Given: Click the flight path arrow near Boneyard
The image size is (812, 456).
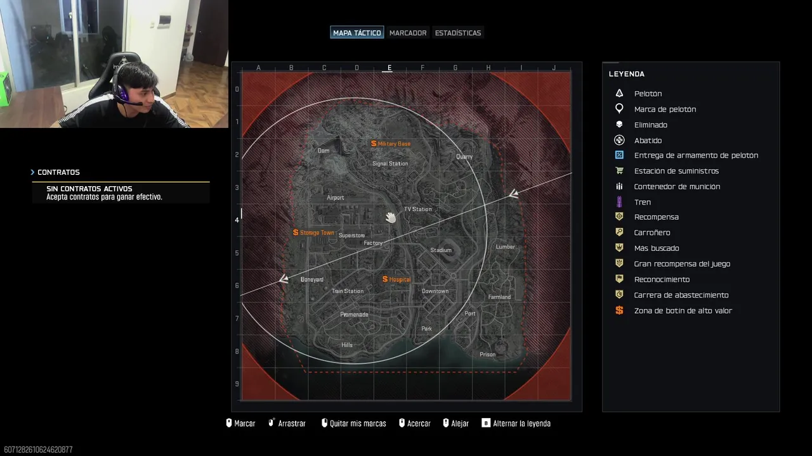Looking at the screenshot, I should (x=284, y=279).
